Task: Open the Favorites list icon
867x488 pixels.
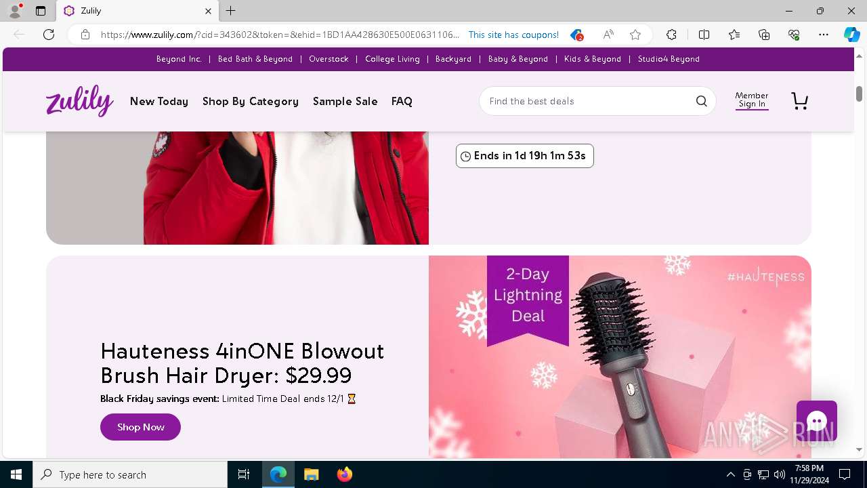Action: tap(734, 35)
